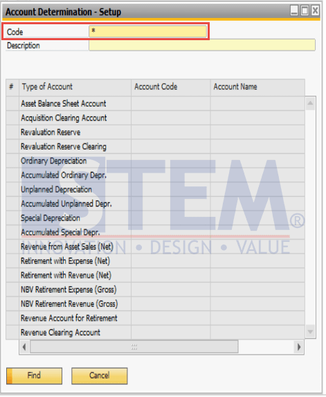This screenshot has height=397, width=326.
Task: Click the vertical scrollbar up arrow
Action: [310, 103]
